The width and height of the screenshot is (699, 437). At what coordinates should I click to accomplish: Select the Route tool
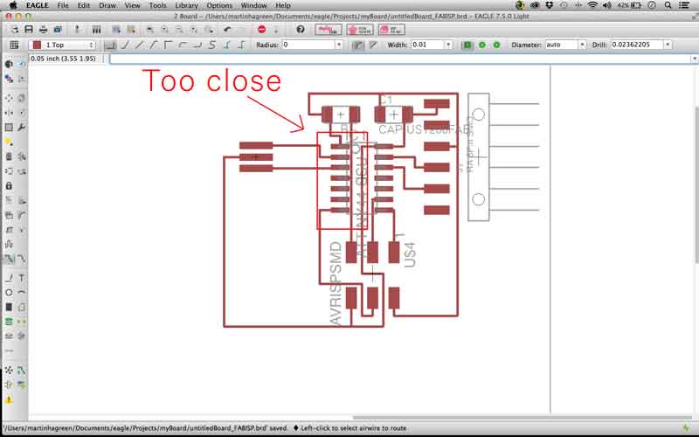(9, 259)
